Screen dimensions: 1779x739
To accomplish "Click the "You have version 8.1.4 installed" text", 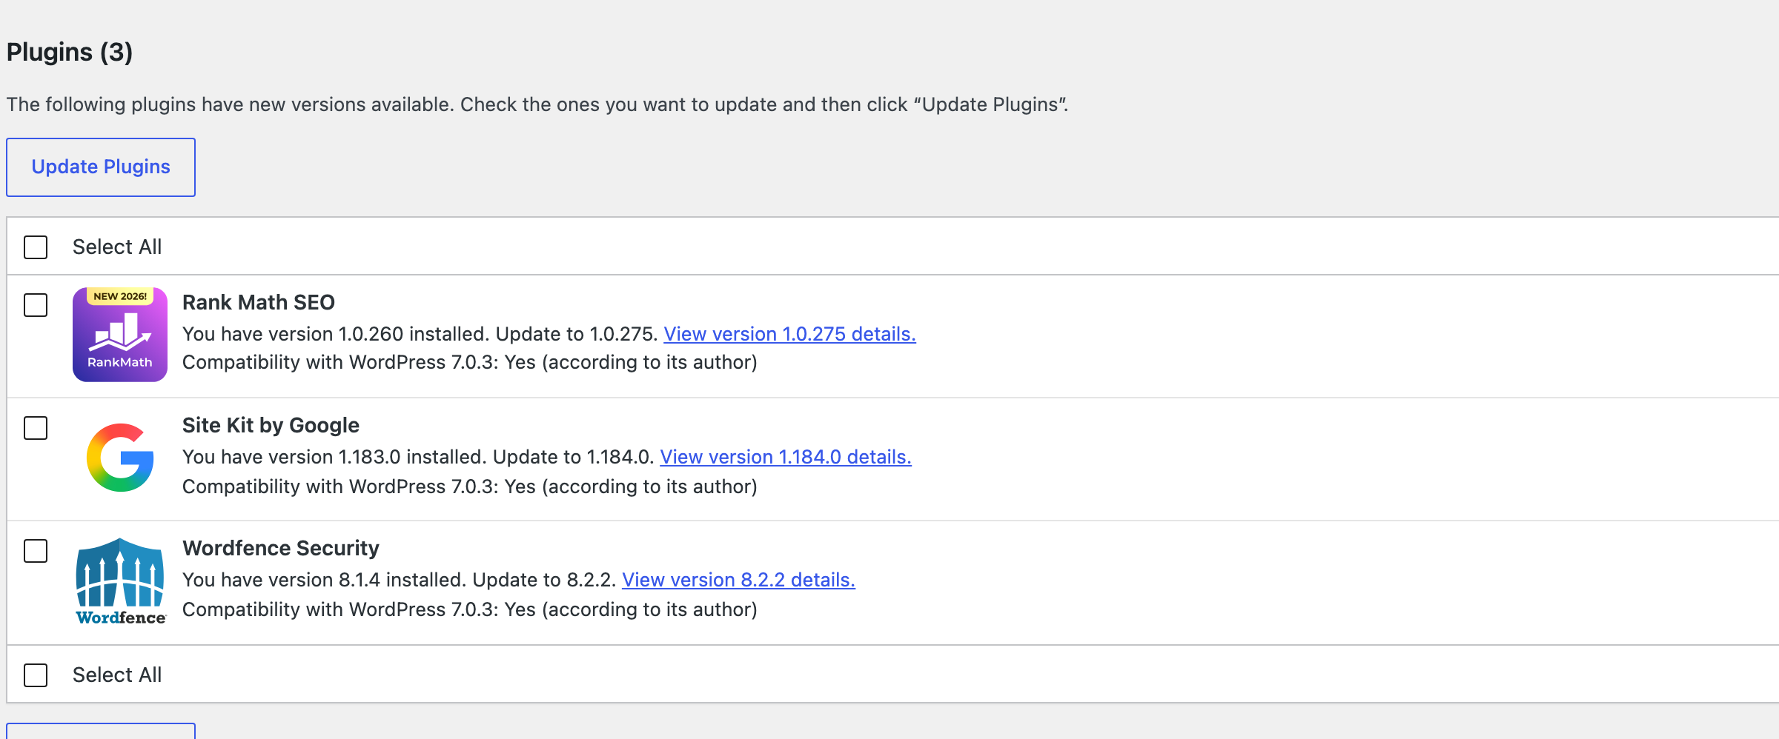I will (325, 580).
